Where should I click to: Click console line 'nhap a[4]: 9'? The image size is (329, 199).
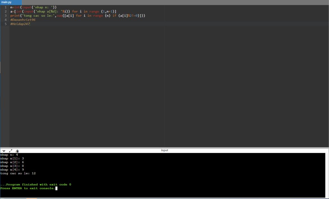tap(12, 170)
